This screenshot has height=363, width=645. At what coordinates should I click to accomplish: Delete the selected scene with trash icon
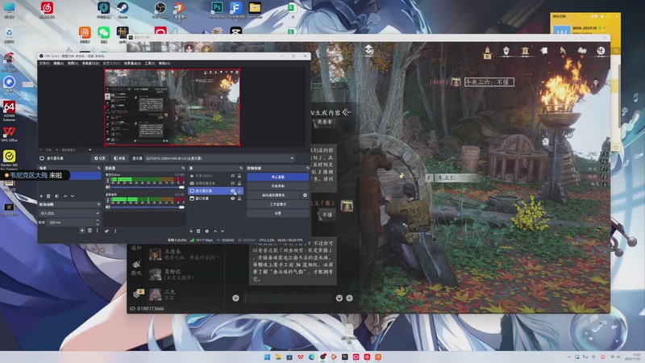[x=48, y=196]
